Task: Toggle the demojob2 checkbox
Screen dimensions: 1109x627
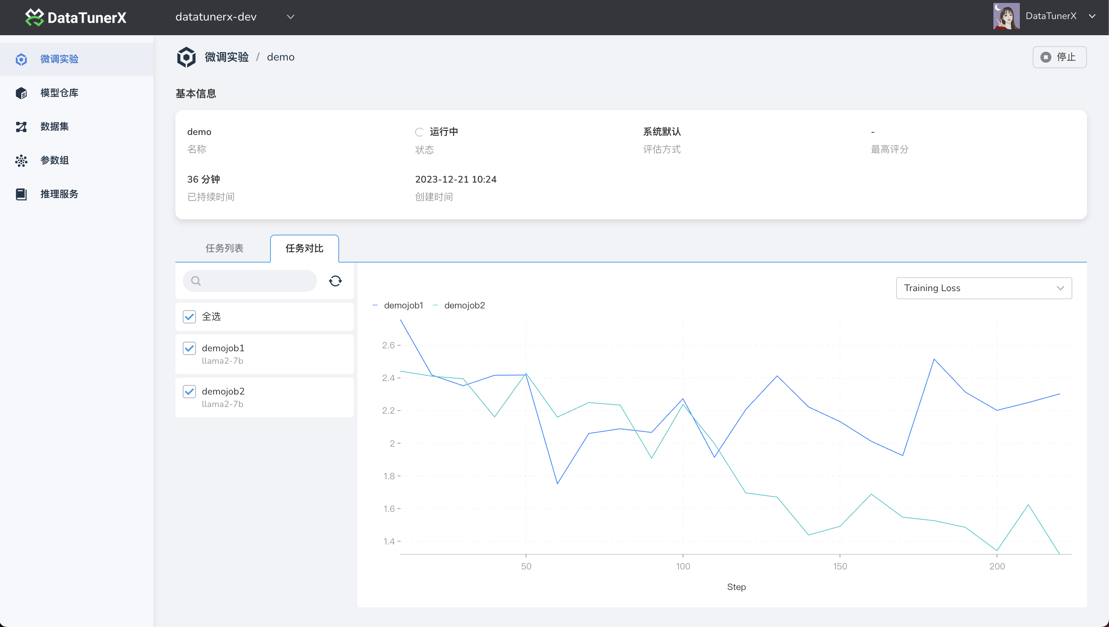Action: 189,392
